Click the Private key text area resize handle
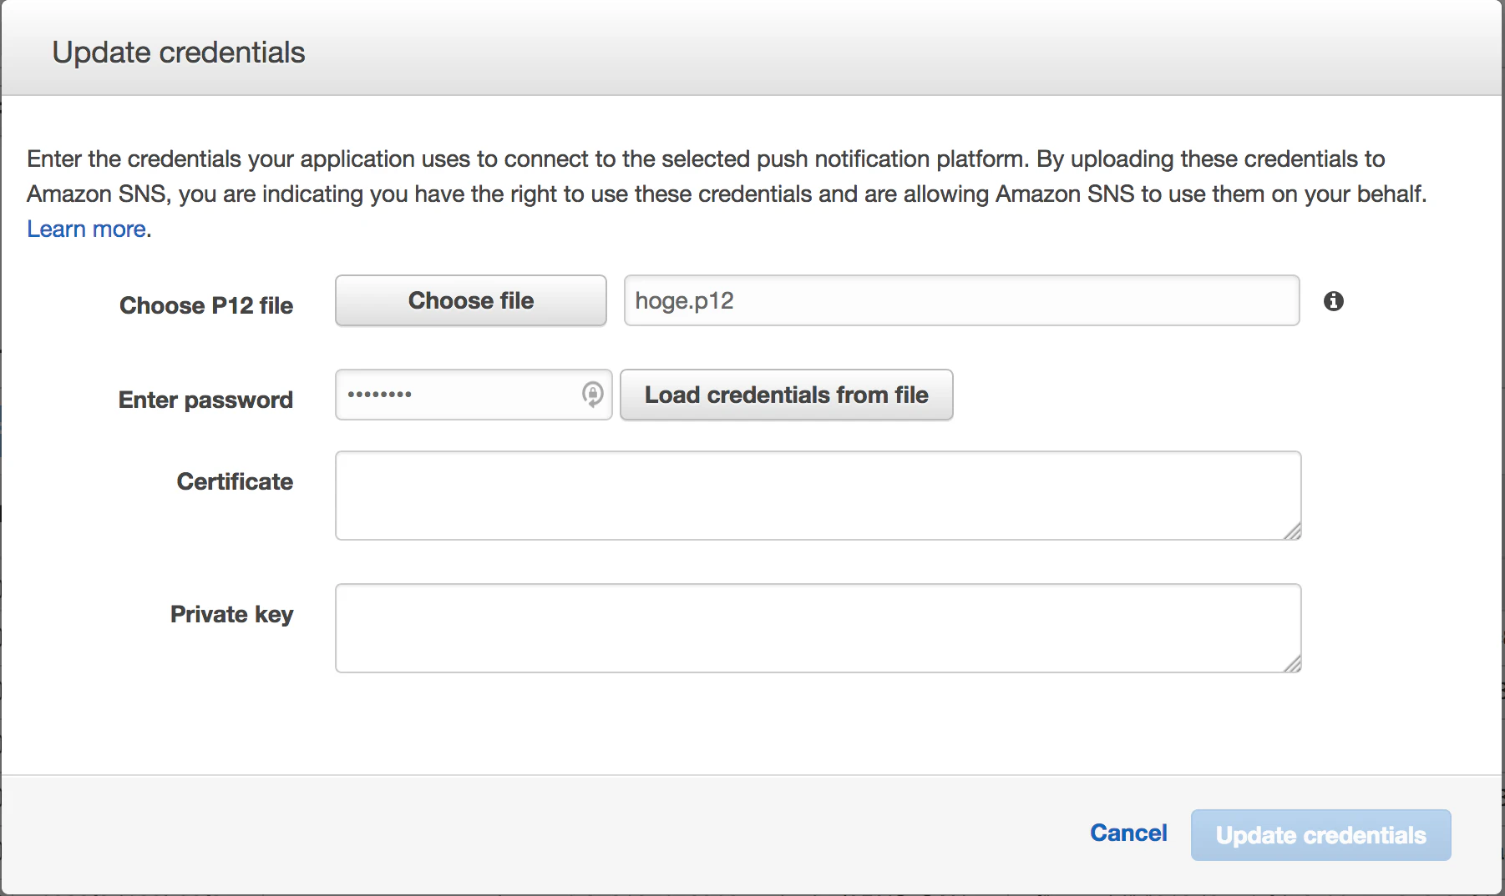The height and width of the screenshot is (896, 1505). [1292, 663]
